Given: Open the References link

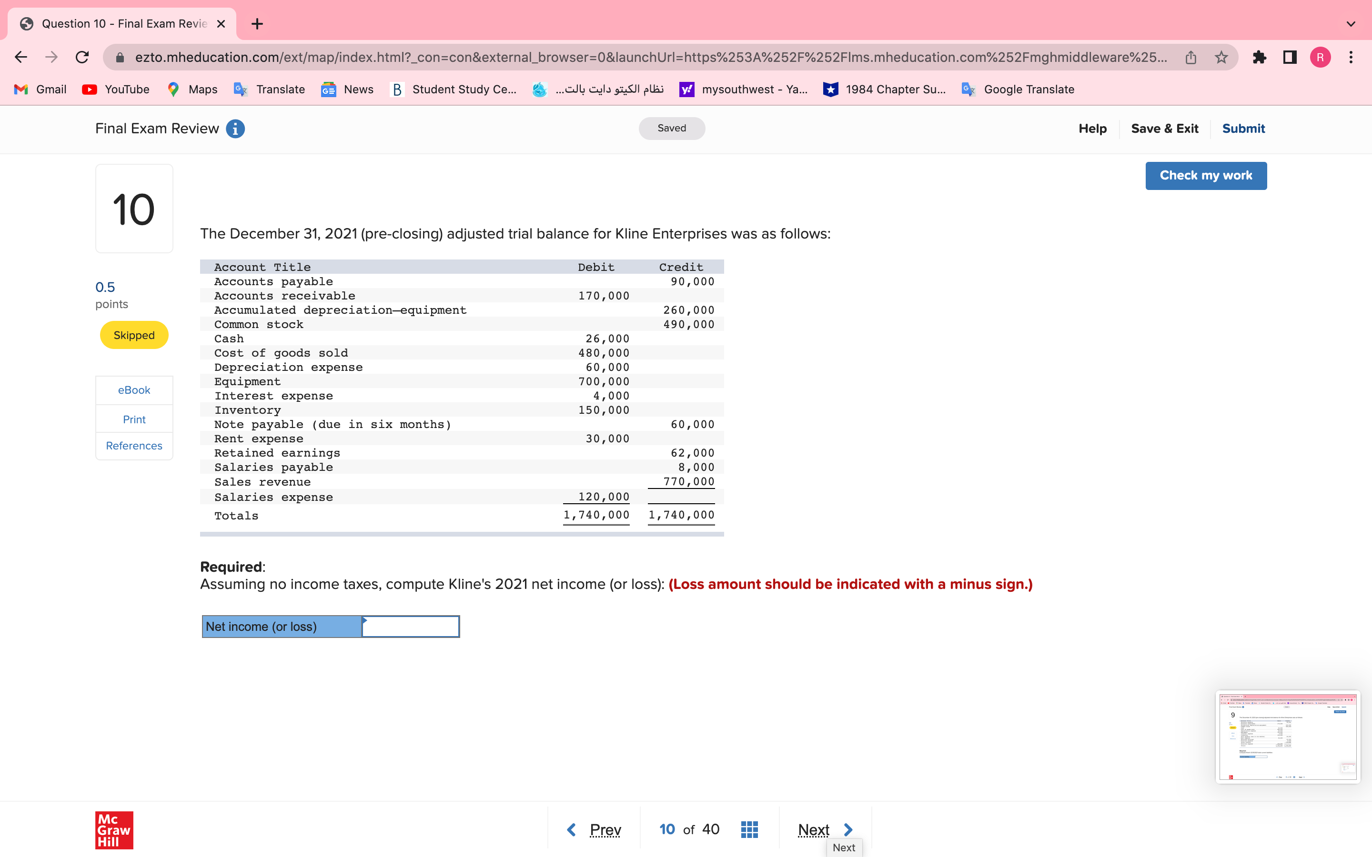Looking at the screenshot, I should pyautogui.click(x=134, y=446).
